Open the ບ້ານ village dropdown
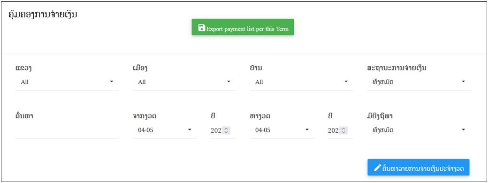 tap(301, 82)
